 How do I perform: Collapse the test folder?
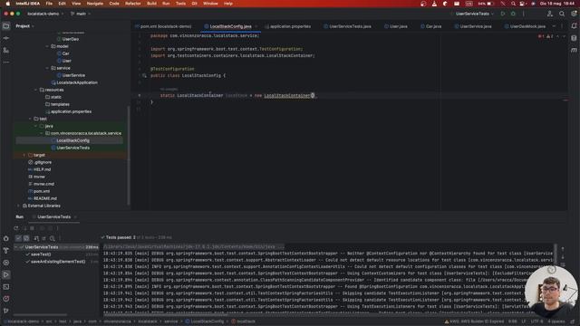click(30, 119)
